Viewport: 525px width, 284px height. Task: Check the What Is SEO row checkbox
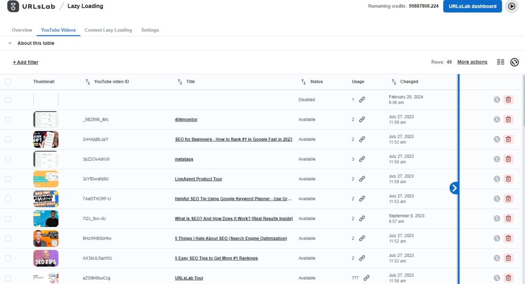click(x=8, y=219)
